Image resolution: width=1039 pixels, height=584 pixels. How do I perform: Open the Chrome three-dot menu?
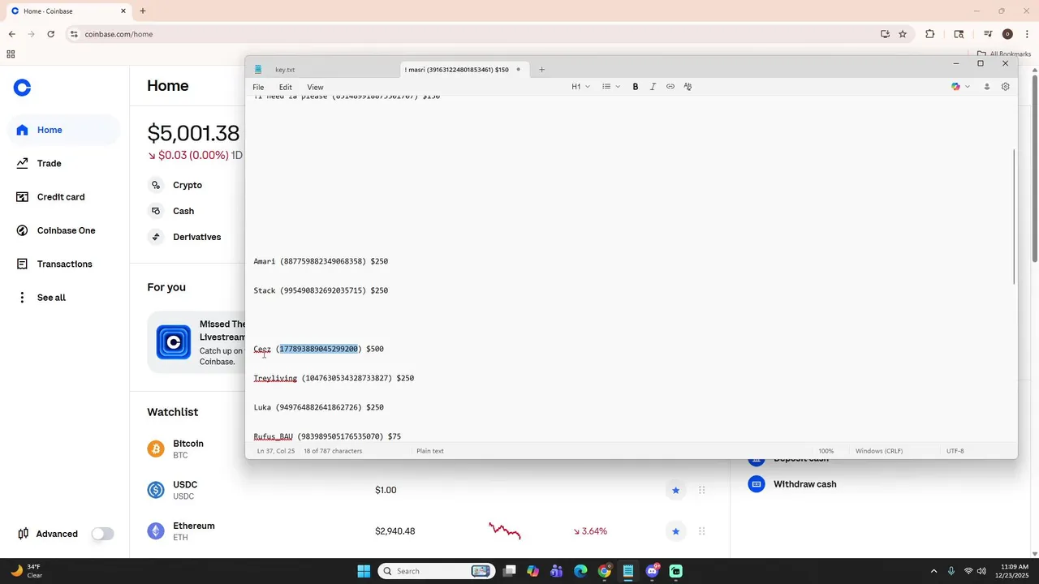pyautogui.click(x=1028, y=34)
